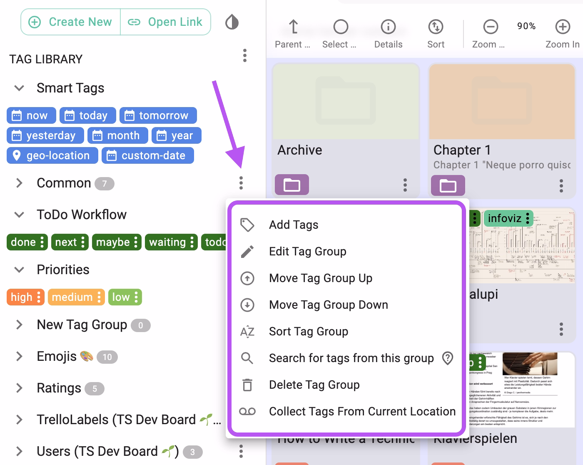Click the help icon beside Search for tags

(x=447, y=358)
